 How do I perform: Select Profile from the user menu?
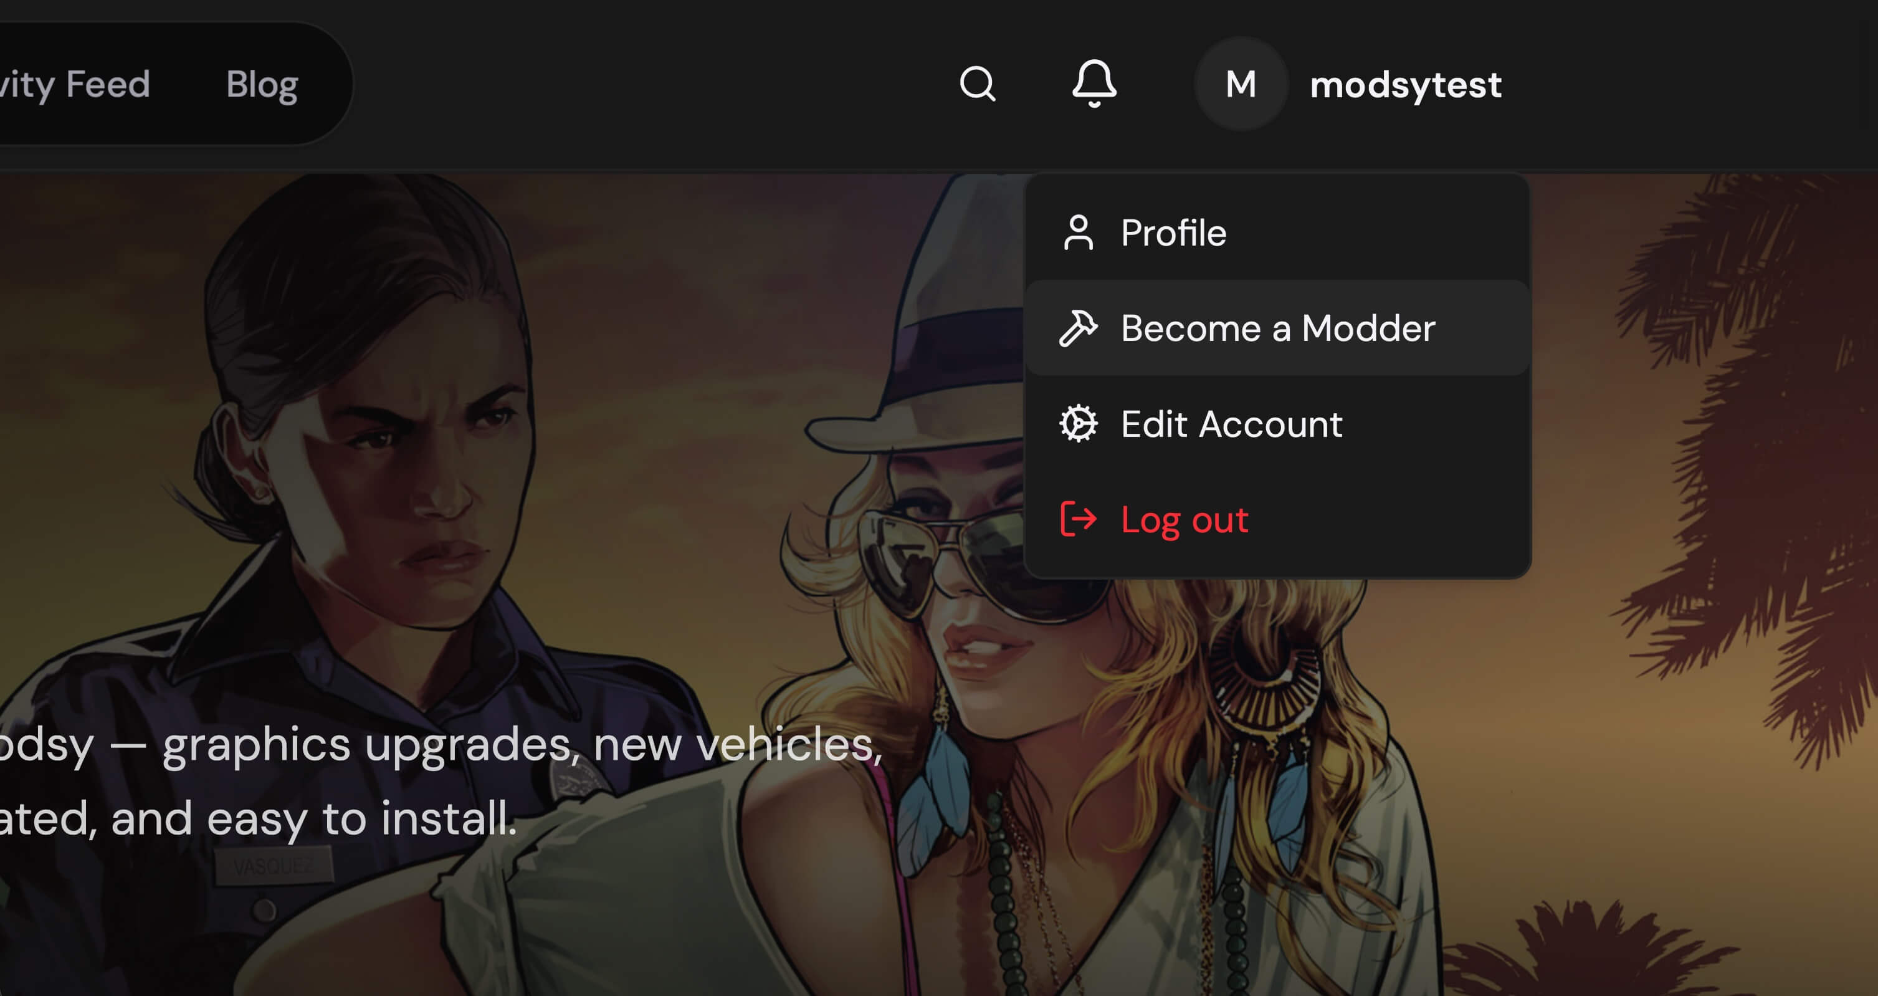pos(1277,232)
